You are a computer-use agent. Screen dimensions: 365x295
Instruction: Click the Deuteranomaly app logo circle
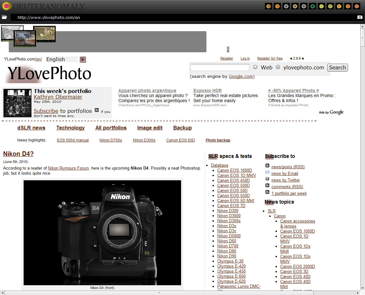coord(6,6)
